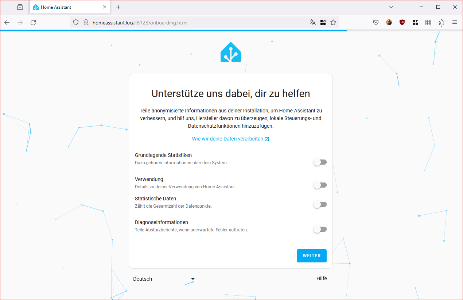Select the Home Assistant tab
The height and width of the screenshot is (300, 463).
(x=70, y=7)
